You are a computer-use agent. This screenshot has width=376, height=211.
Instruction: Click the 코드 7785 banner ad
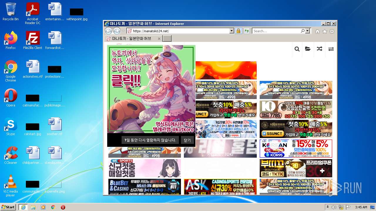[296, 110]
